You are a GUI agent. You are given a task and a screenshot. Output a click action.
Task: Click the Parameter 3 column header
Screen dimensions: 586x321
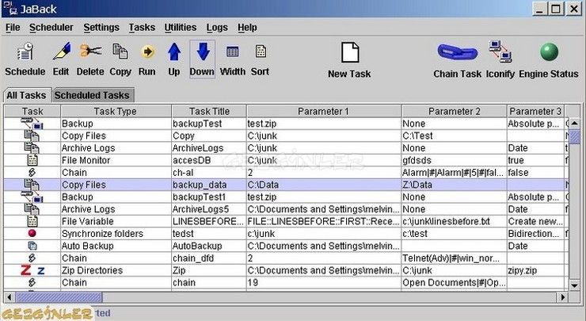coord(535,111)
